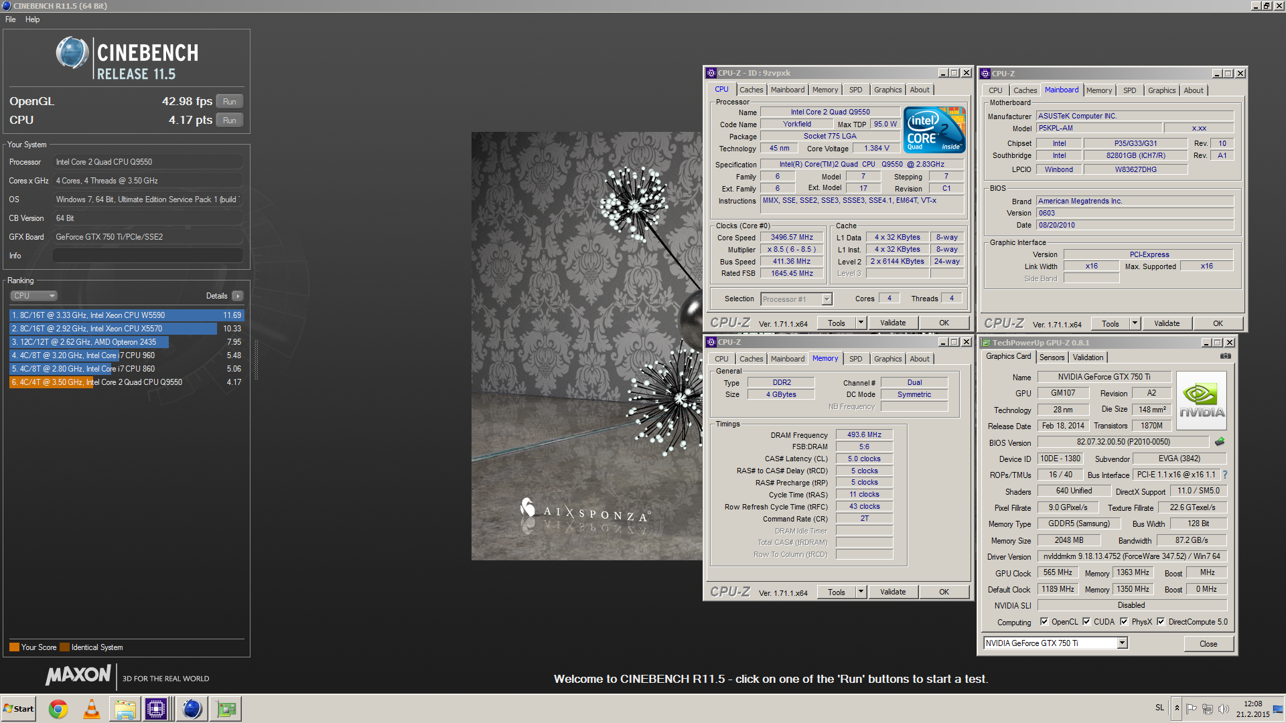Viewport: 1286px width, 723px height.
Task: Click the rendered scene preview image
Action: tap(587, 345)
